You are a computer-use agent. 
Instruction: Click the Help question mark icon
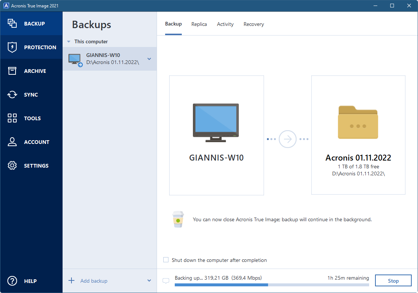[12, 281]
